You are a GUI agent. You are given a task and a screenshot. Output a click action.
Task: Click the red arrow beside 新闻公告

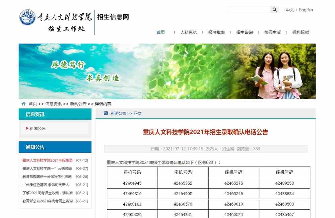point(27,128)
